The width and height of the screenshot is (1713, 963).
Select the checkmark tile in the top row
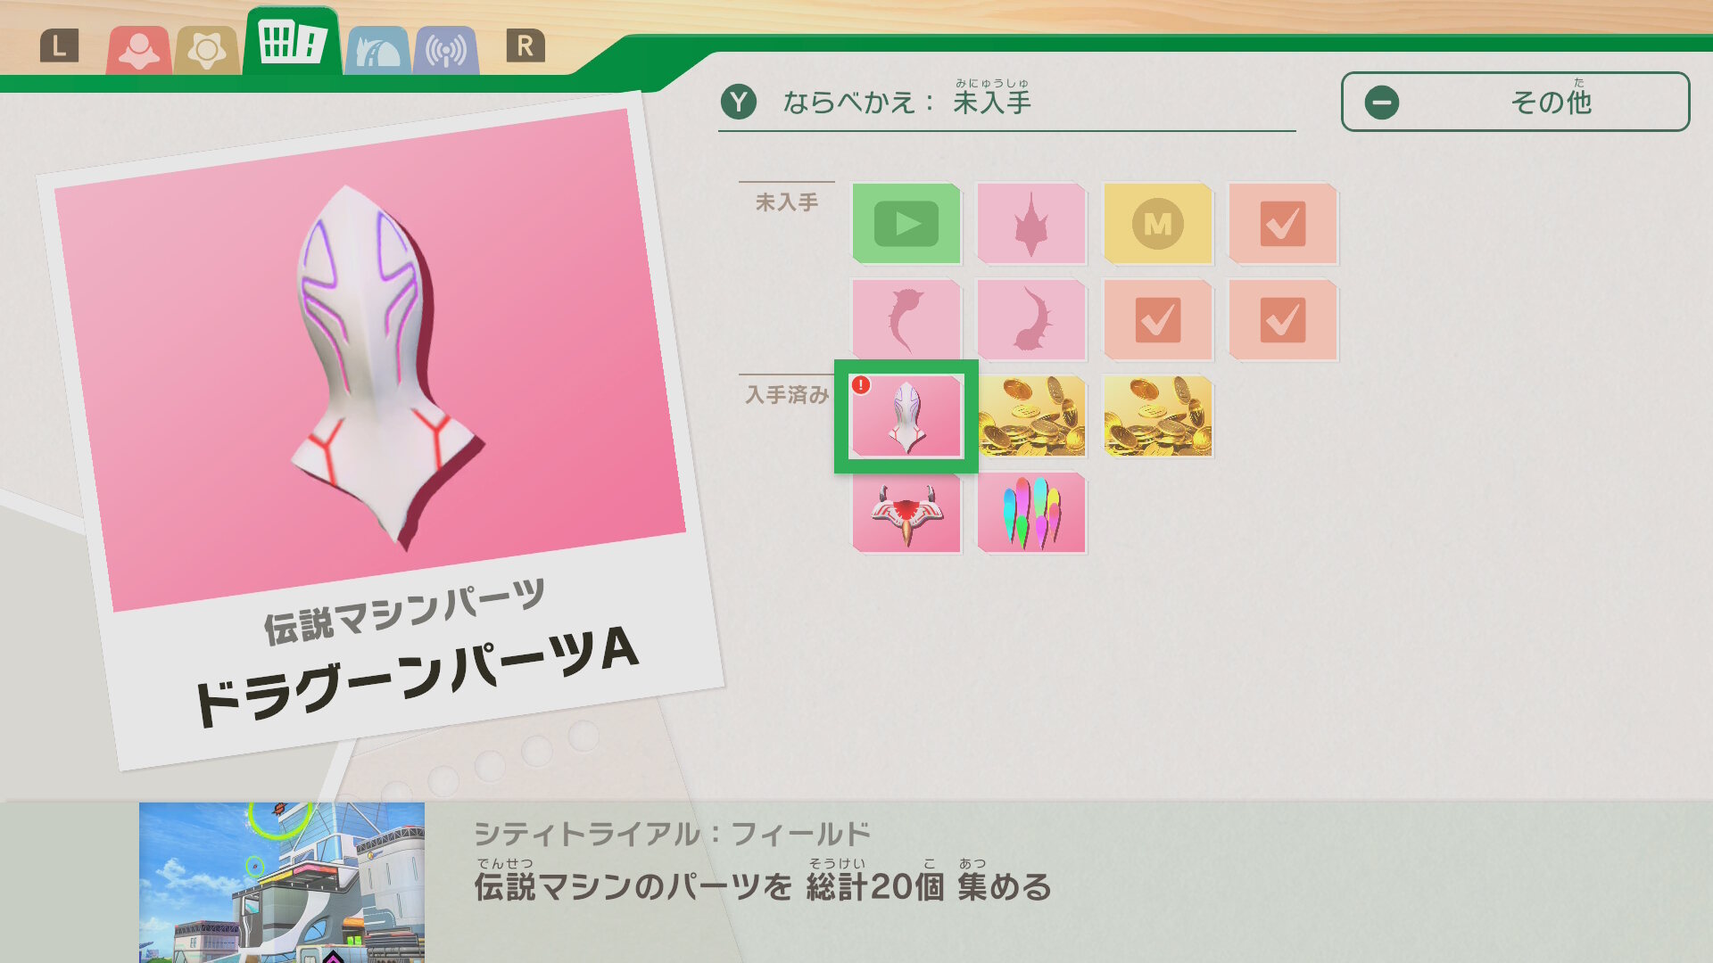(x=1283, y=223)
